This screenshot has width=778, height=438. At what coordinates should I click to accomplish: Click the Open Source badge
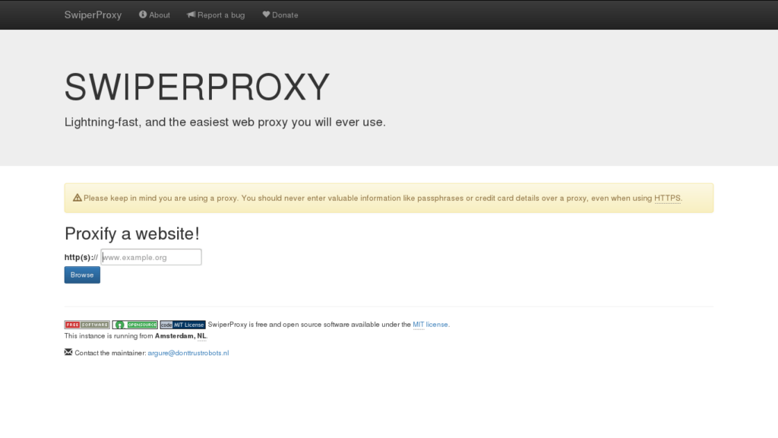pos(135,325)
